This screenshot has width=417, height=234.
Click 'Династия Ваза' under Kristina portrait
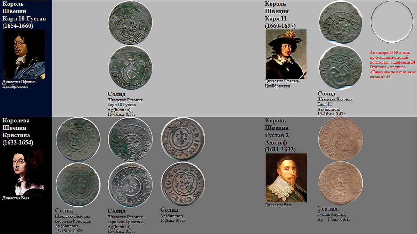pyautogui.click(x=16, y=198)
